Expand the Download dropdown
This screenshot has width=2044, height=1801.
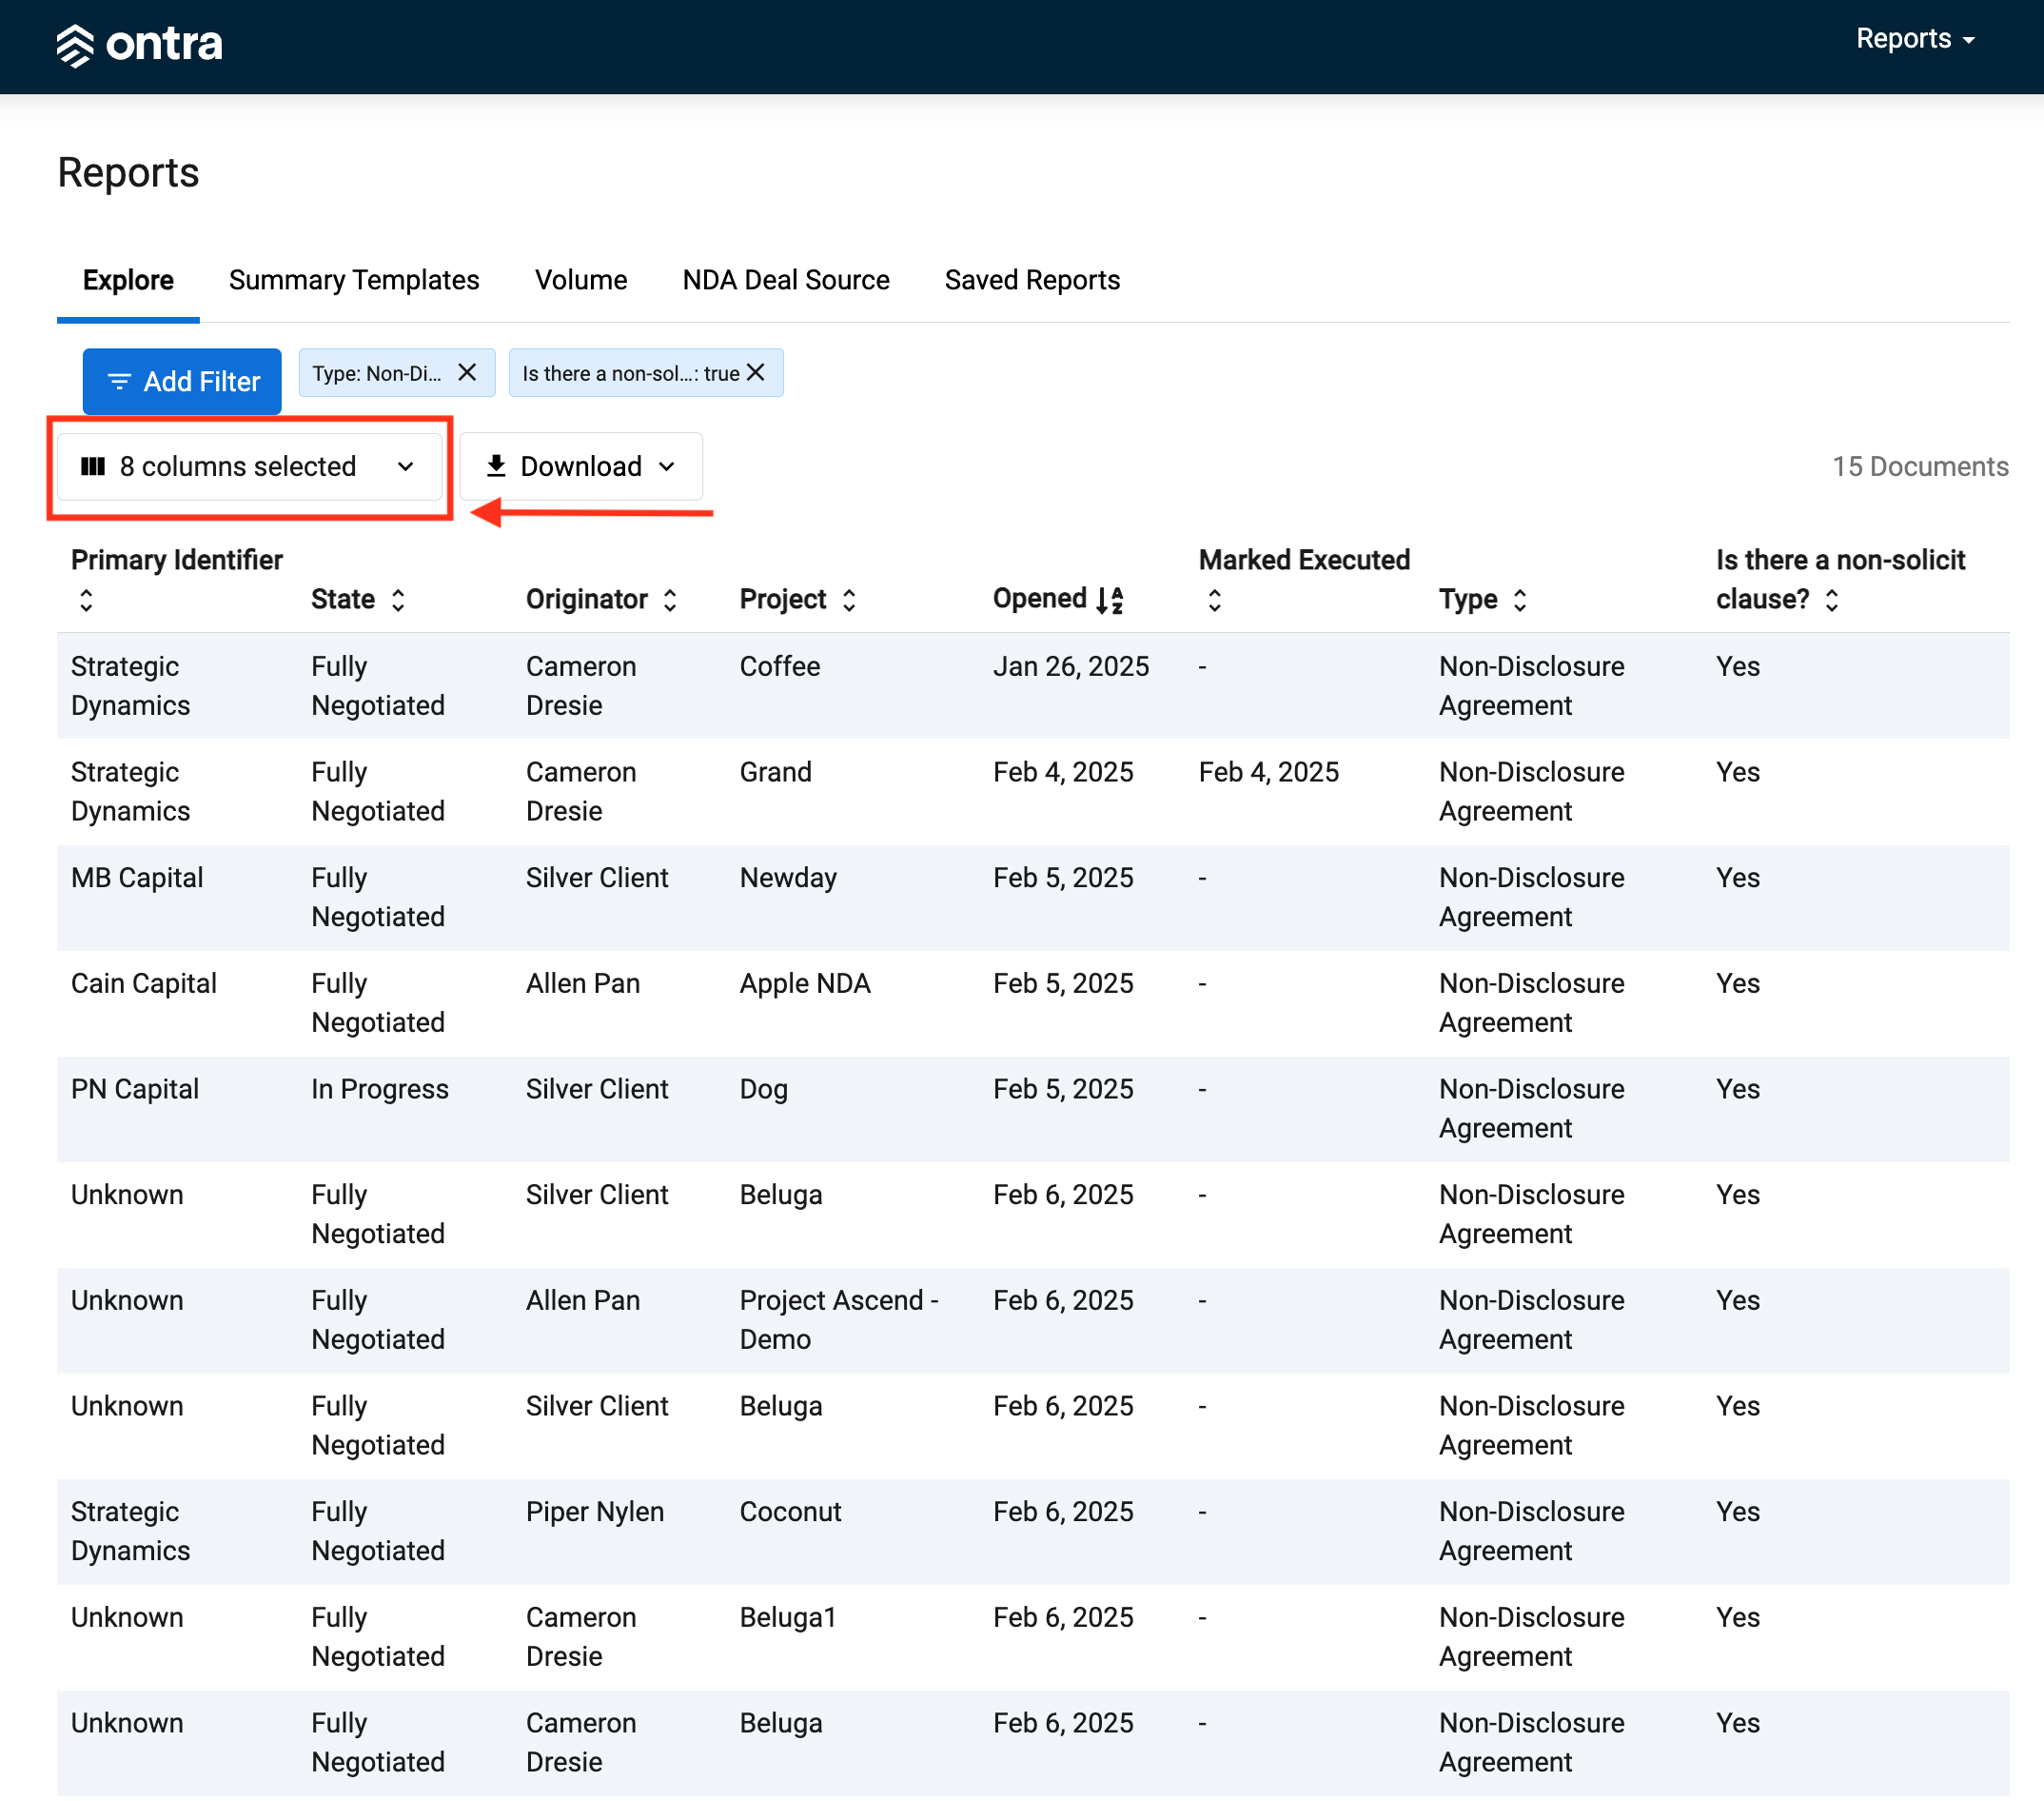(x=581, y=467)
